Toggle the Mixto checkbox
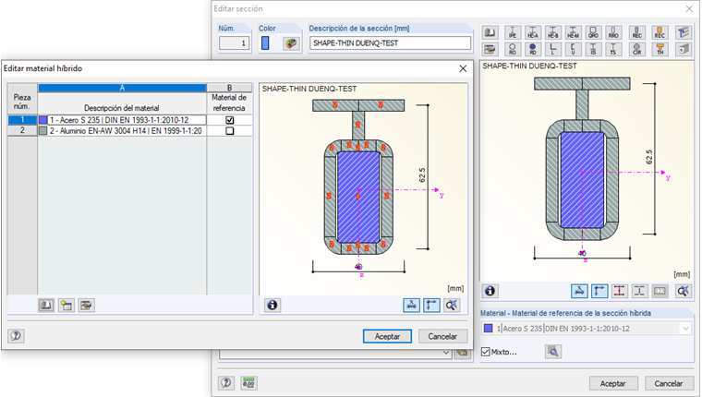Image resolution: width=702 pixels, height=397 pixels. (486, 352)
